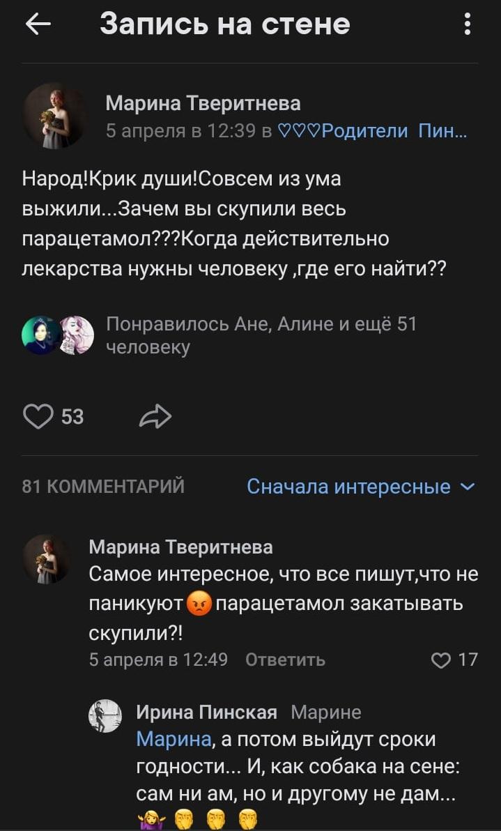Image resolution: width=501 pixels, height=831 pixels.
Task: Open second liker's pink avatar
Action: click(x=75, y=335)
